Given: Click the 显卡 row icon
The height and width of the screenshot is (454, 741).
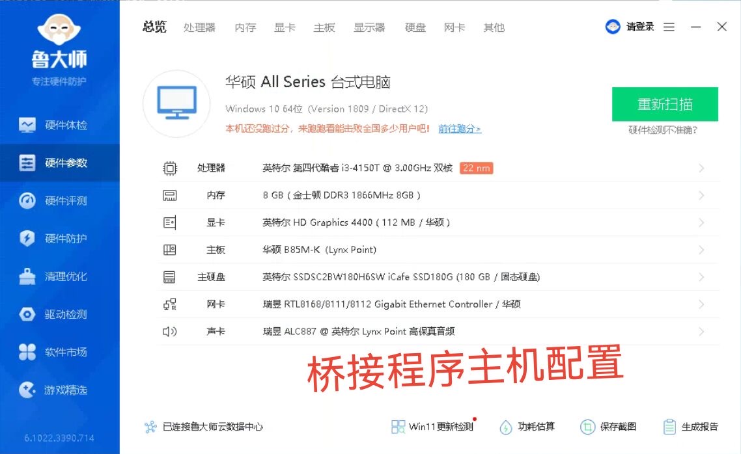Looking at the screenshot, I should (x=170, y=222).
